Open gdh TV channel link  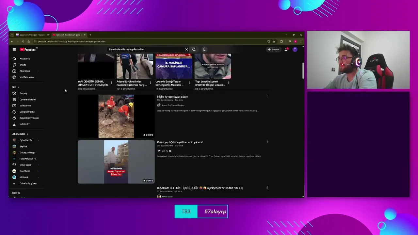click(x=164, y=151)
